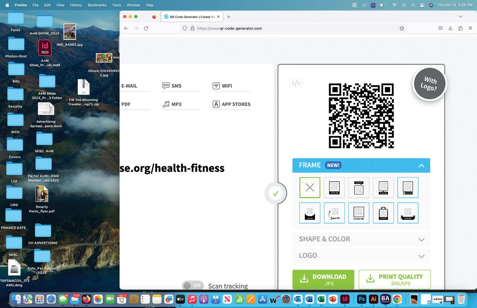Select the MP3 QR type tab
The image size is (477, 308).
point(181,104)
